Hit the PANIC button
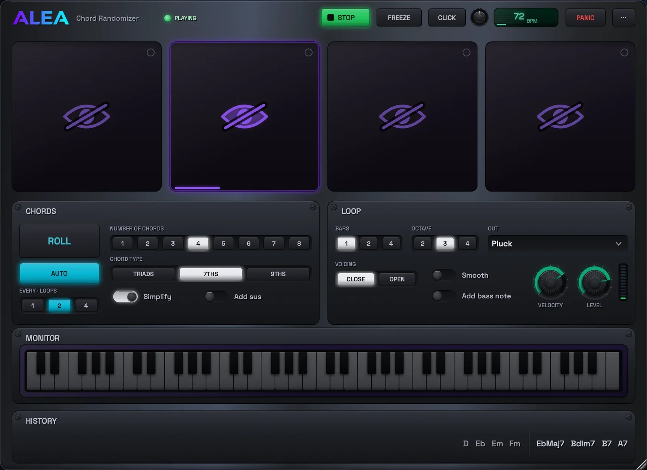This screenshot has height=470, width=647. point(585,18)
